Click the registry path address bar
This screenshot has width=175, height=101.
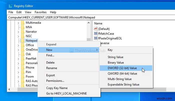pyautogui.click(x=91, y=17)
